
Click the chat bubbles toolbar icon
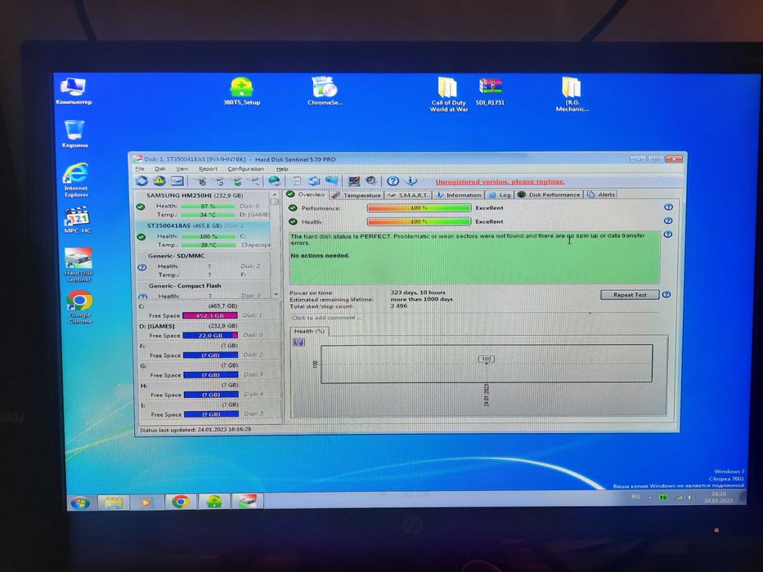[x=332, y=181]
